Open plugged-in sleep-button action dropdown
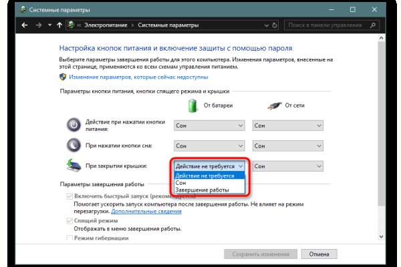 (288, 145)
